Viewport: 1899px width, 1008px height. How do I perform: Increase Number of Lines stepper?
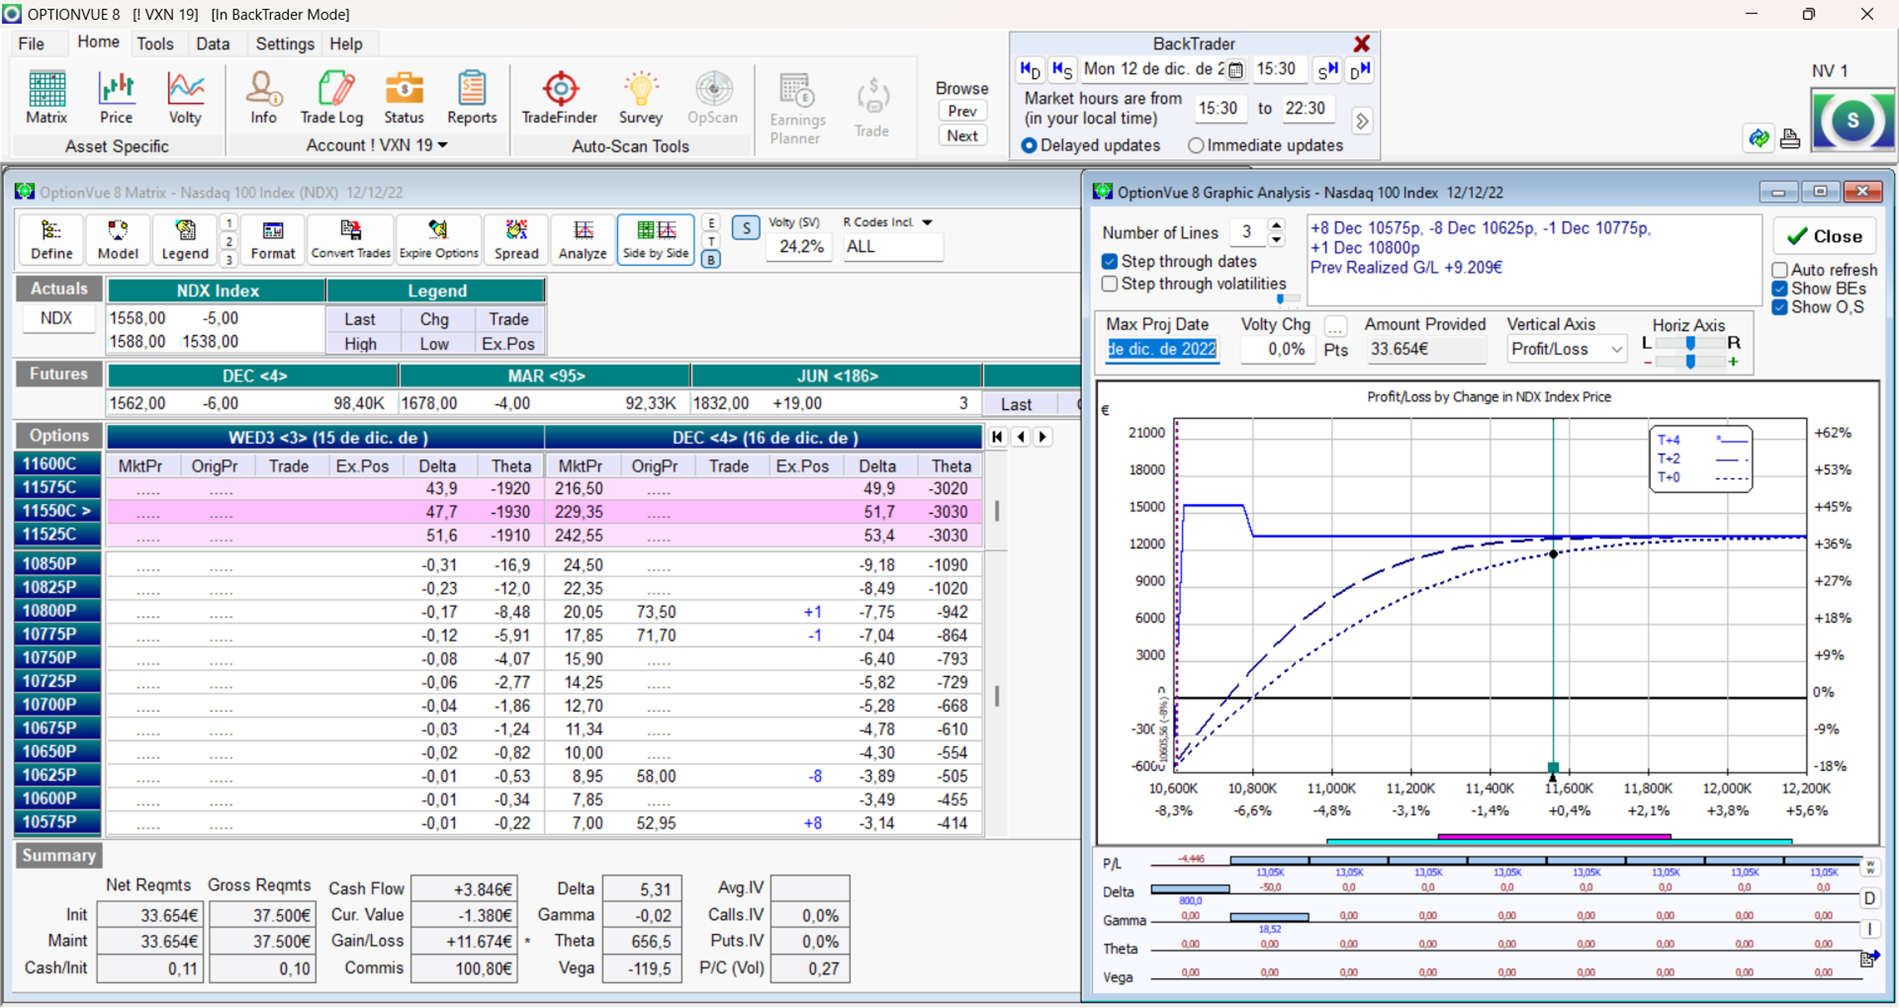tap(1277, 225)
